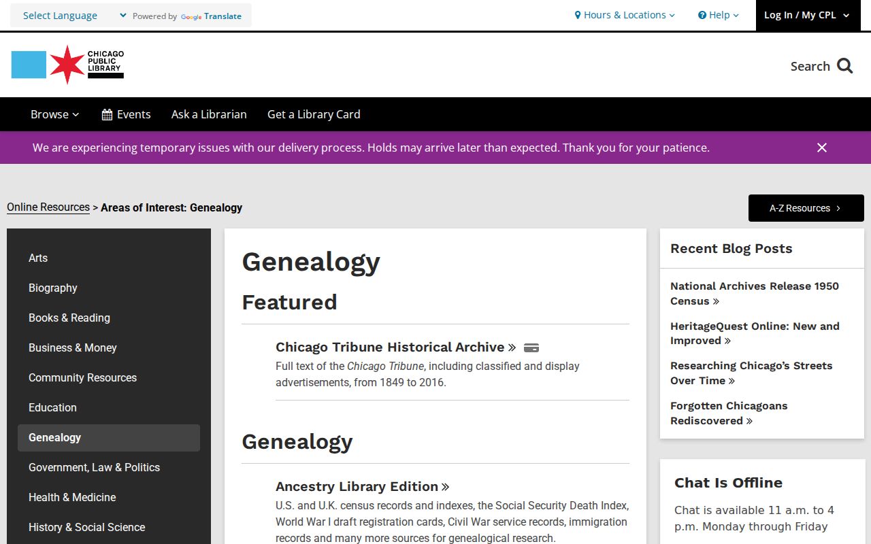The image size is (871, 544).
Task: Click the Chicago Public Library logo
Action: (x=67, y=65)
